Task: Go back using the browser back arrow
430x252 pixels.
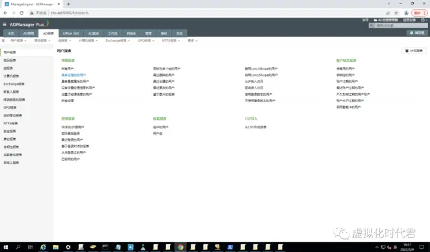Action: click(x=5, y=13)
